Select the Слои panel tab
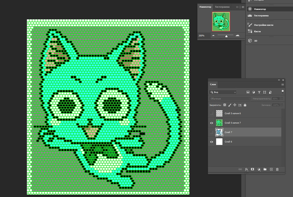 click(213, 85)
